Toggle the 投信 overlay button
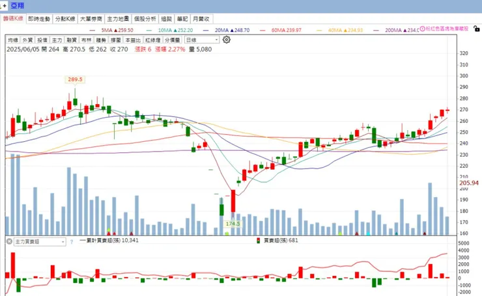 coord(42,40)
